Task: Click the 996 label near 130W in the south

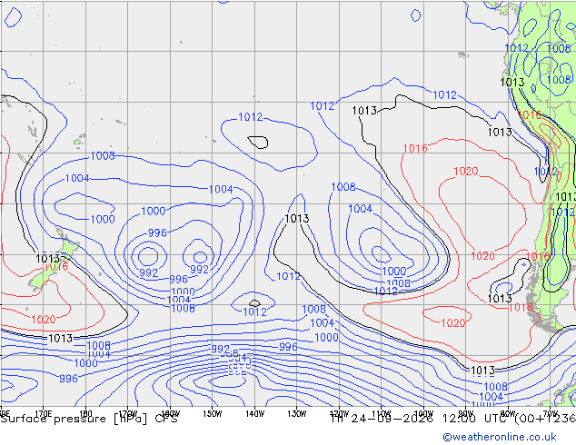Action: point(288,347)
